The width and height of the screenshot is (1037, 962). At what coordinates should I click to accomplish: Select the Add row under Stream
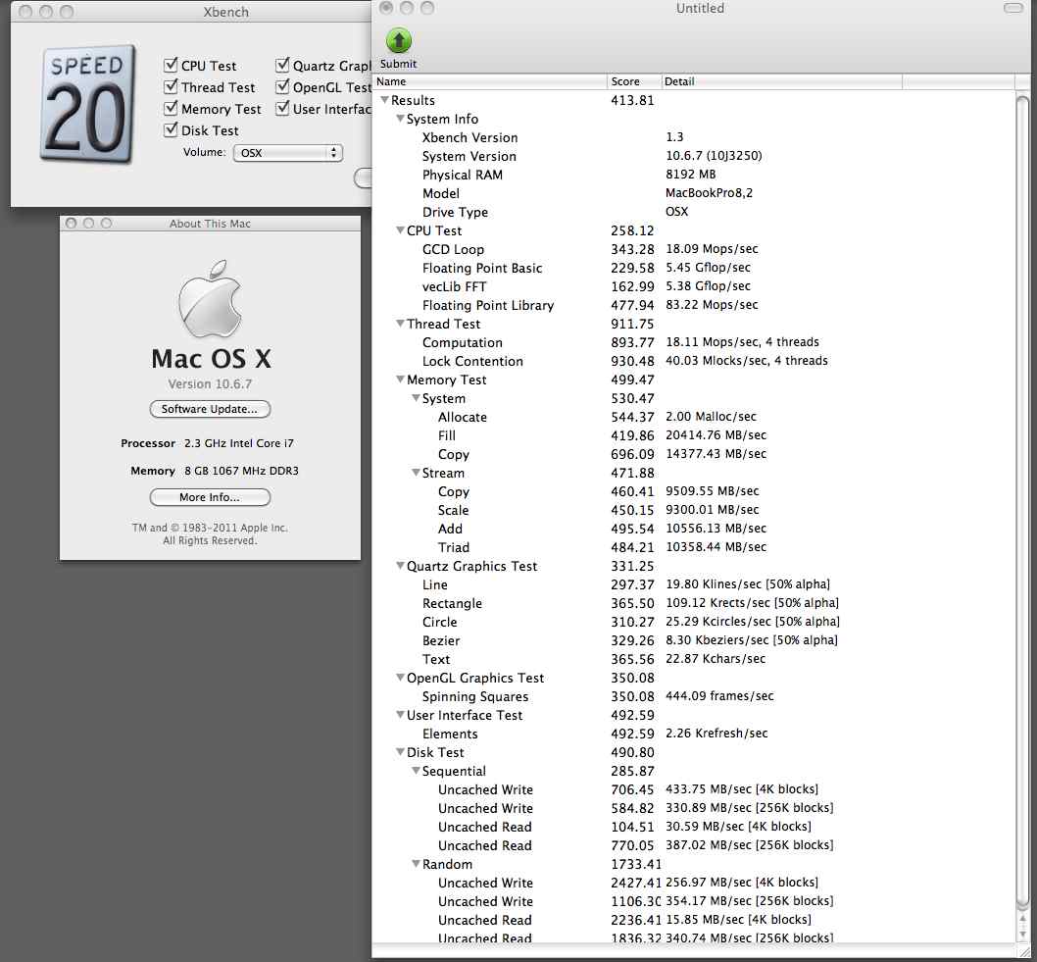pos(693,529)
